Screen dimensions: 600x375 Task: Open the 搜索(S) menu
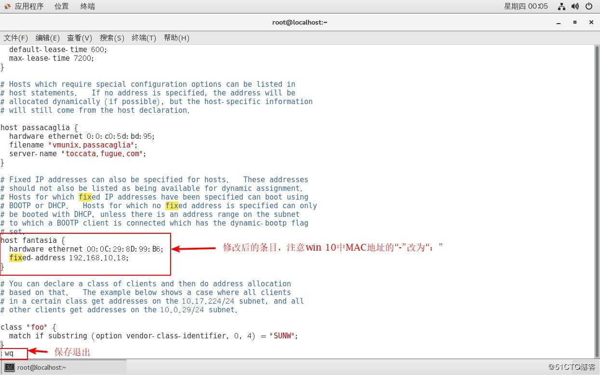tap(112, 38)
